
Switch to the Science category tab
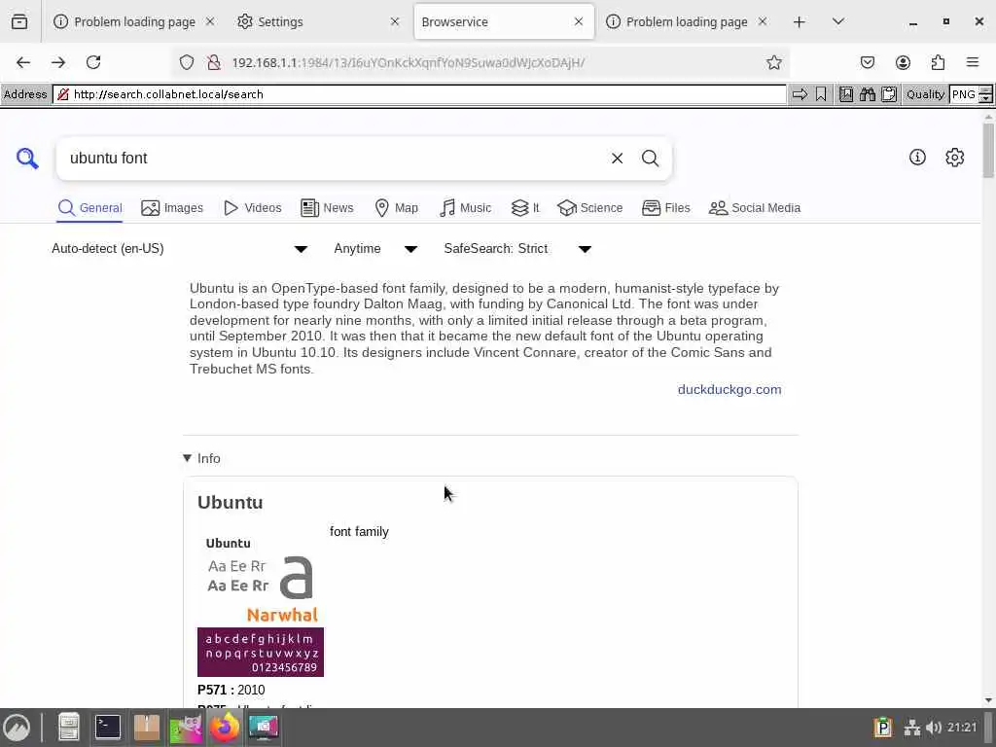click(x=590, y=208)
